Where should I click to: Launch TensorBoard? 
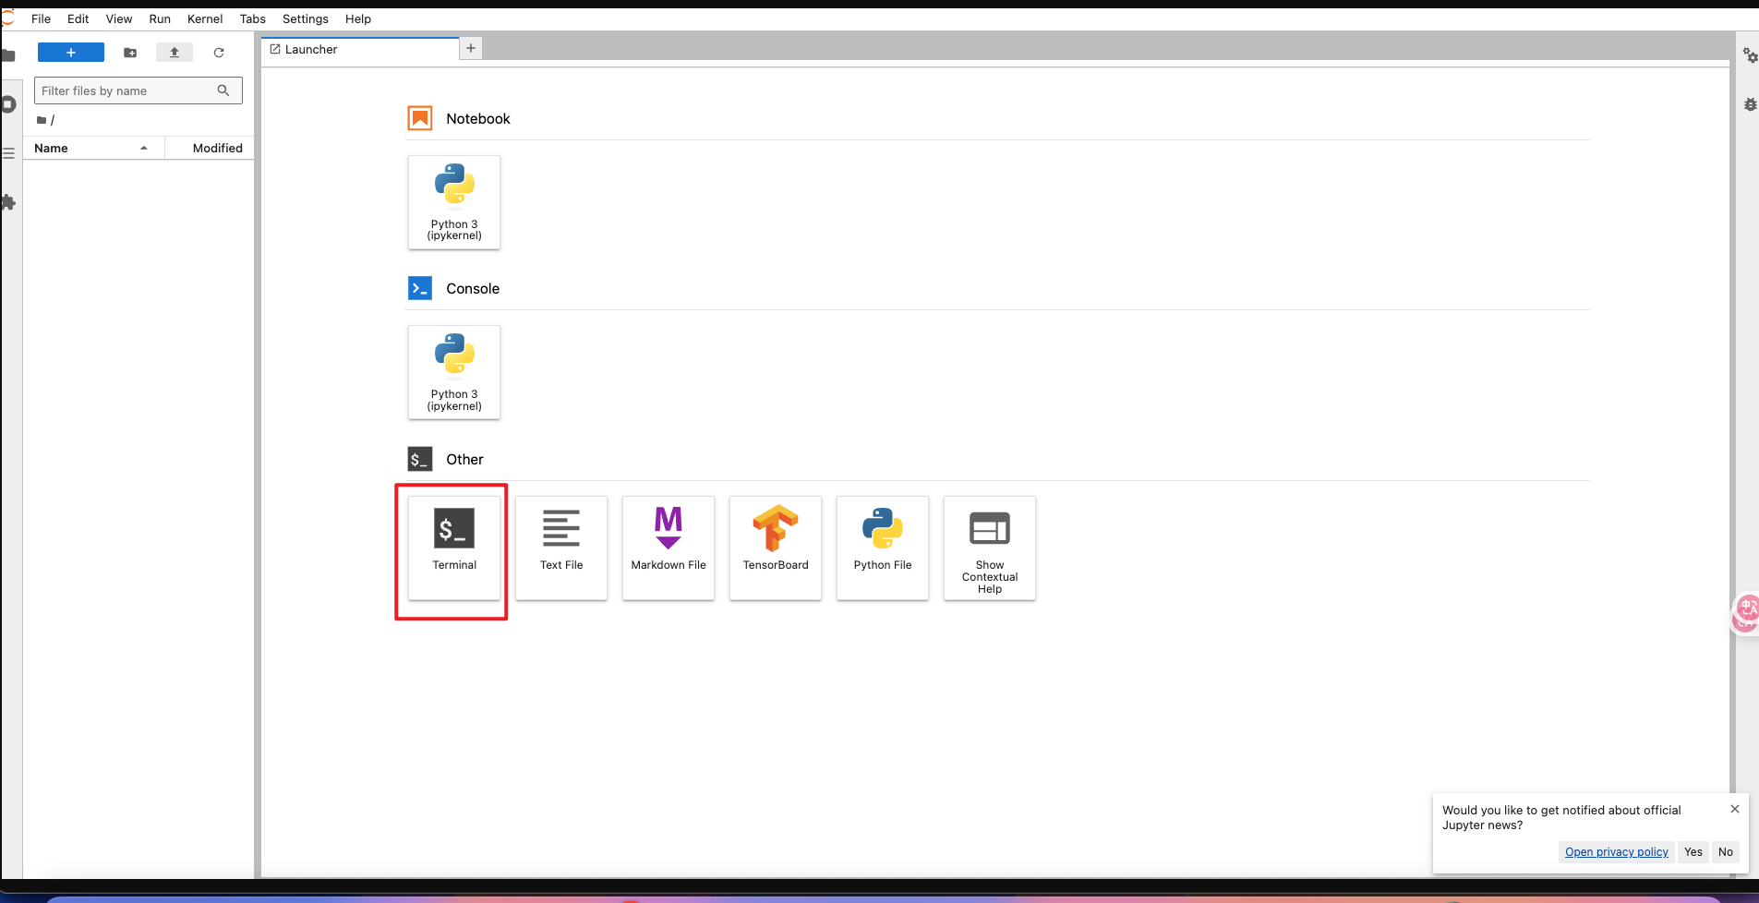(776, 548)
